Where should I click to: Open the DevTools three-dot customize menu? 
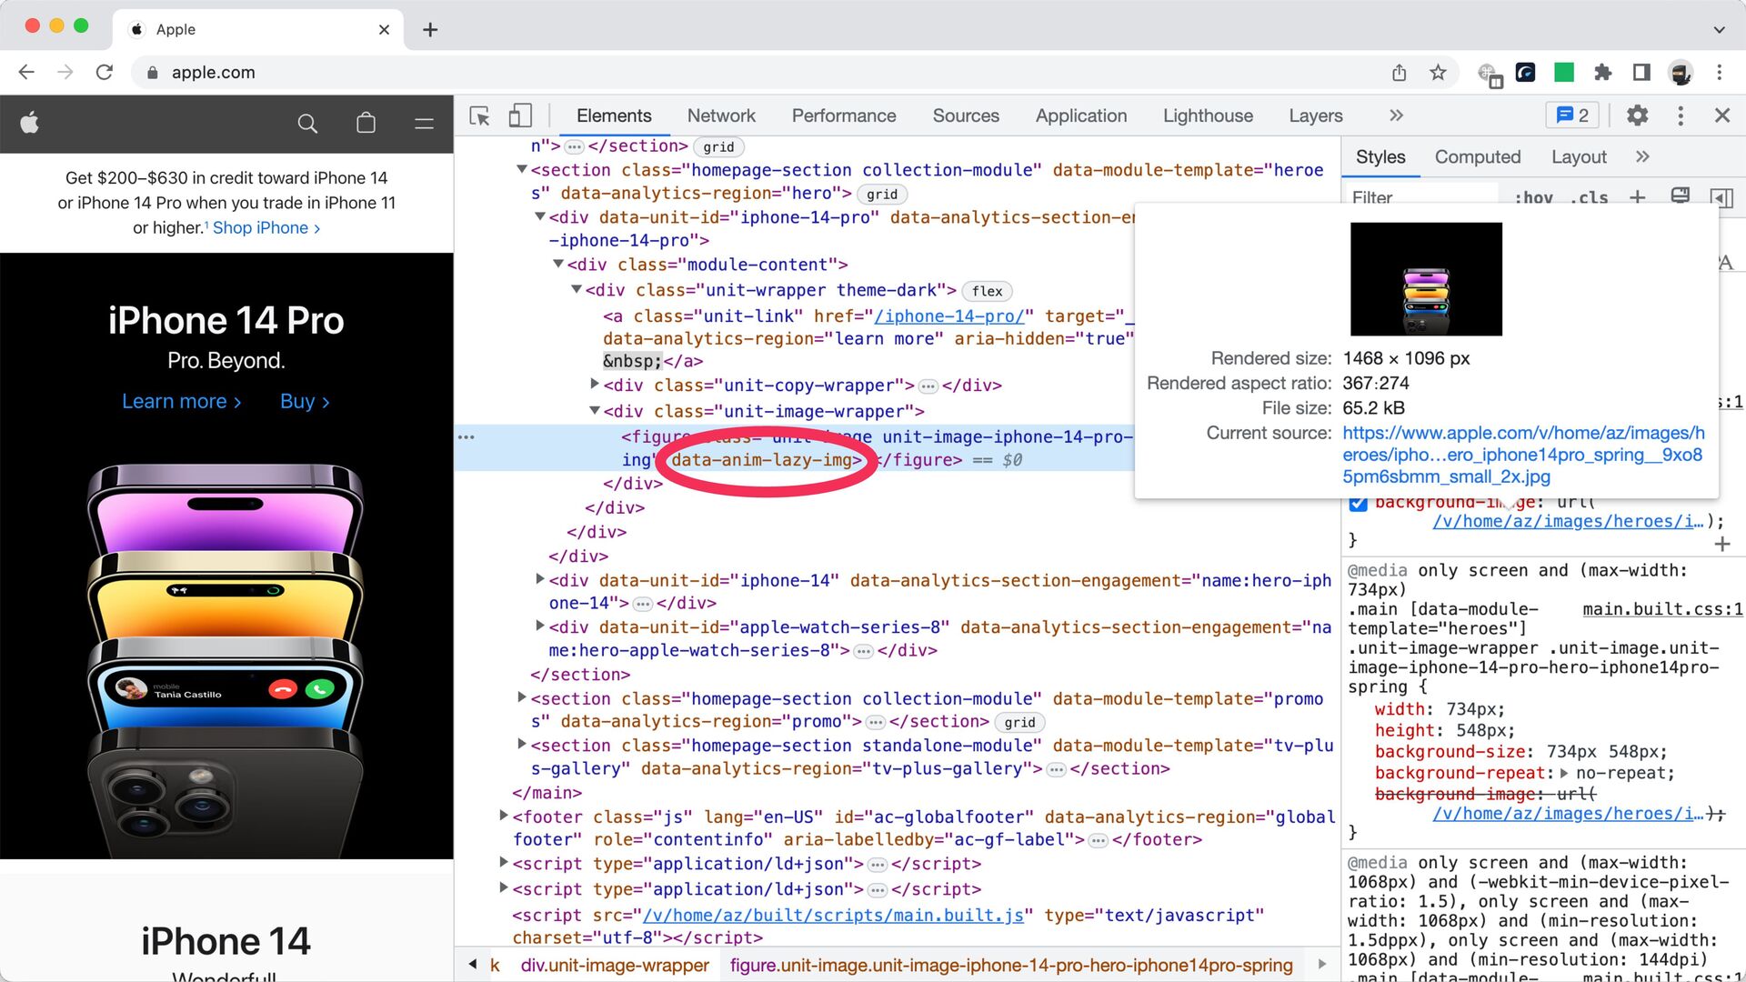1681,115
